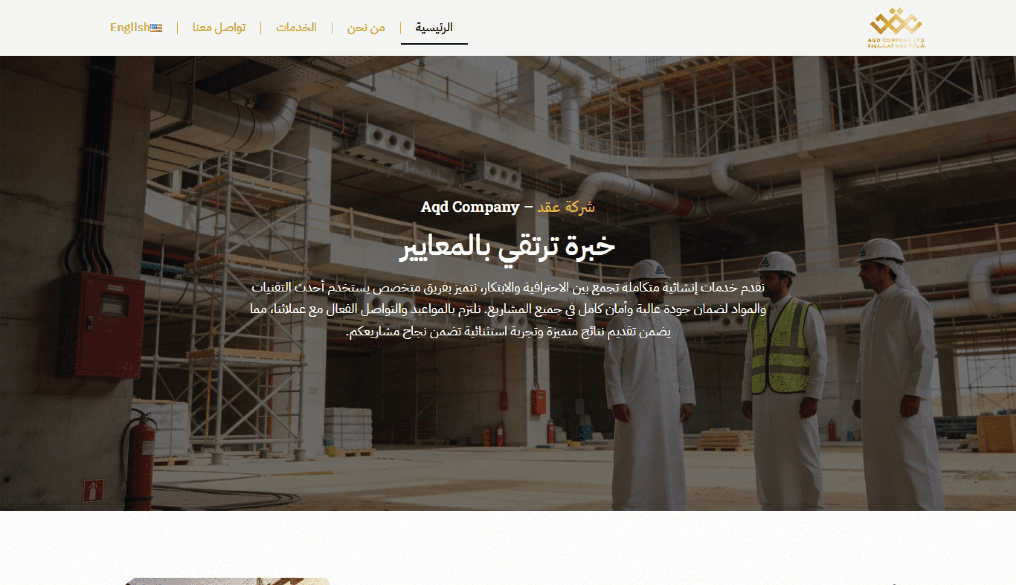1016x585 pixels.
Task: Click the AQD Company gold logo
Action: coord(896,28)
